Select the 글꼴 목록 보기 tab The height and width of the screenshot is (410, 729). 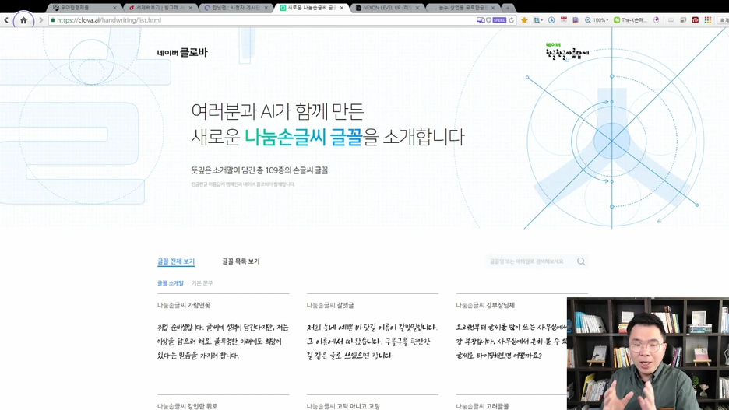(241, 261)
